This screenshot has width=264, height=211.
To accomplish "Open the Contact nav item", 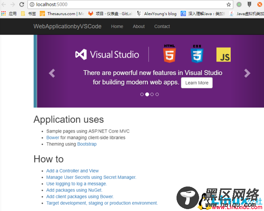I will click(x=162, y=26).
